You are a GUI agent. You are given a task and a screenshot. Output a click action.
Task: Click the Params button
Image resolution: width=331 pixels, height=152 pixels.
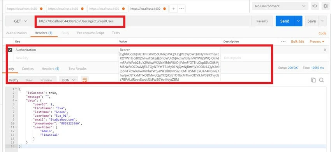(x=262, y=21)
